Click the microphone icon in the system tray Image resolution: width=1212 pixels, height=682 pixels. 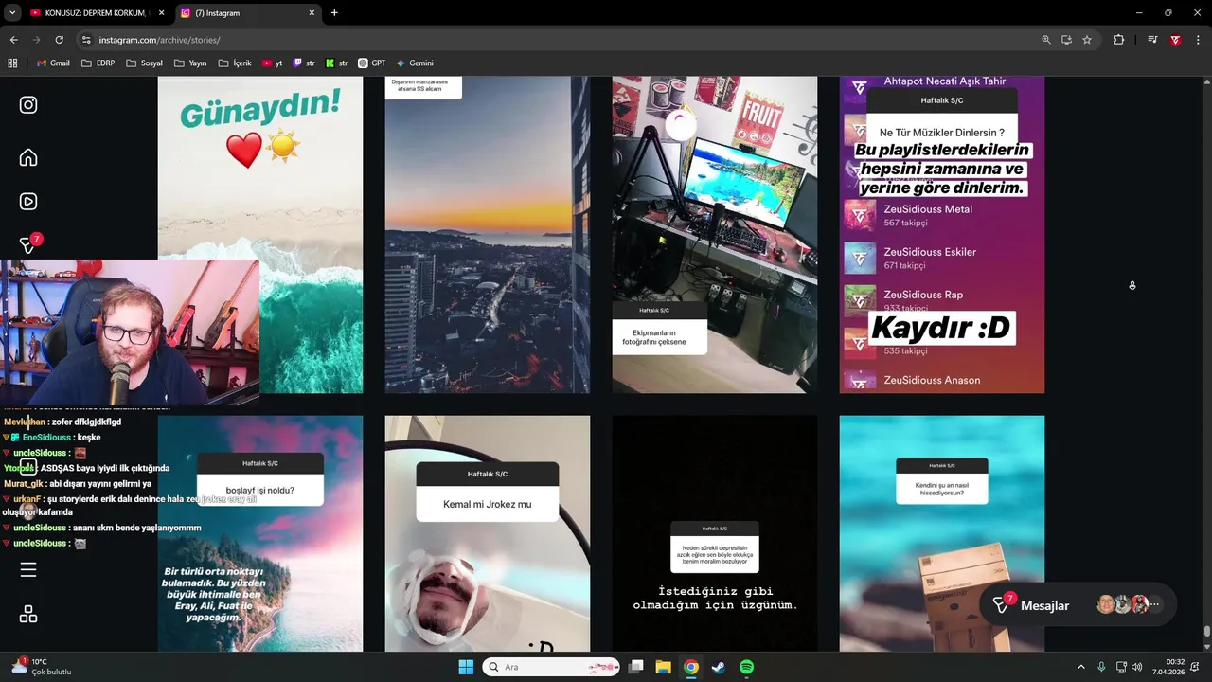pos(1101,667)
